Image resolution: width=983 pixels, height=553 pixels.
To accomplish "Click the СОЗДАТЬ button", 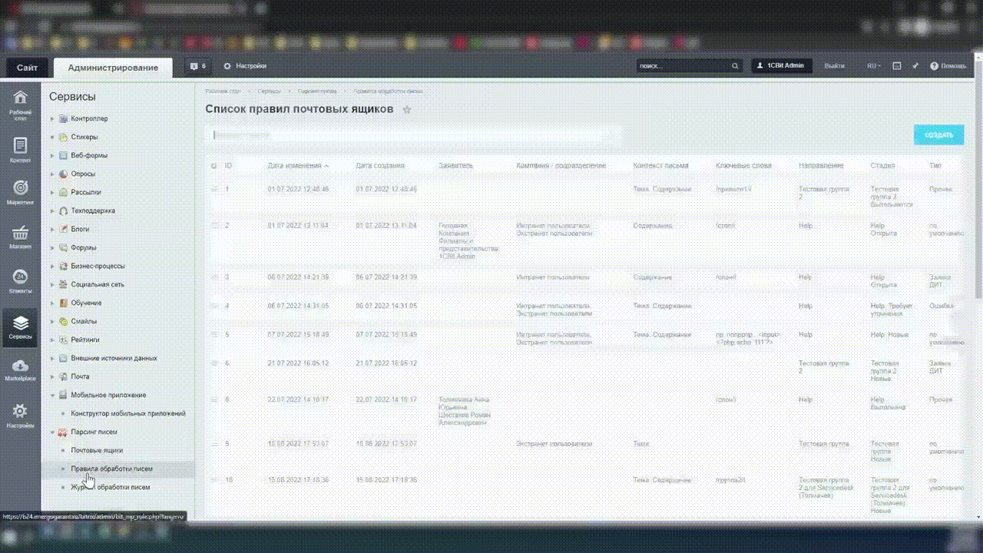I will click(x=938, y=134).
